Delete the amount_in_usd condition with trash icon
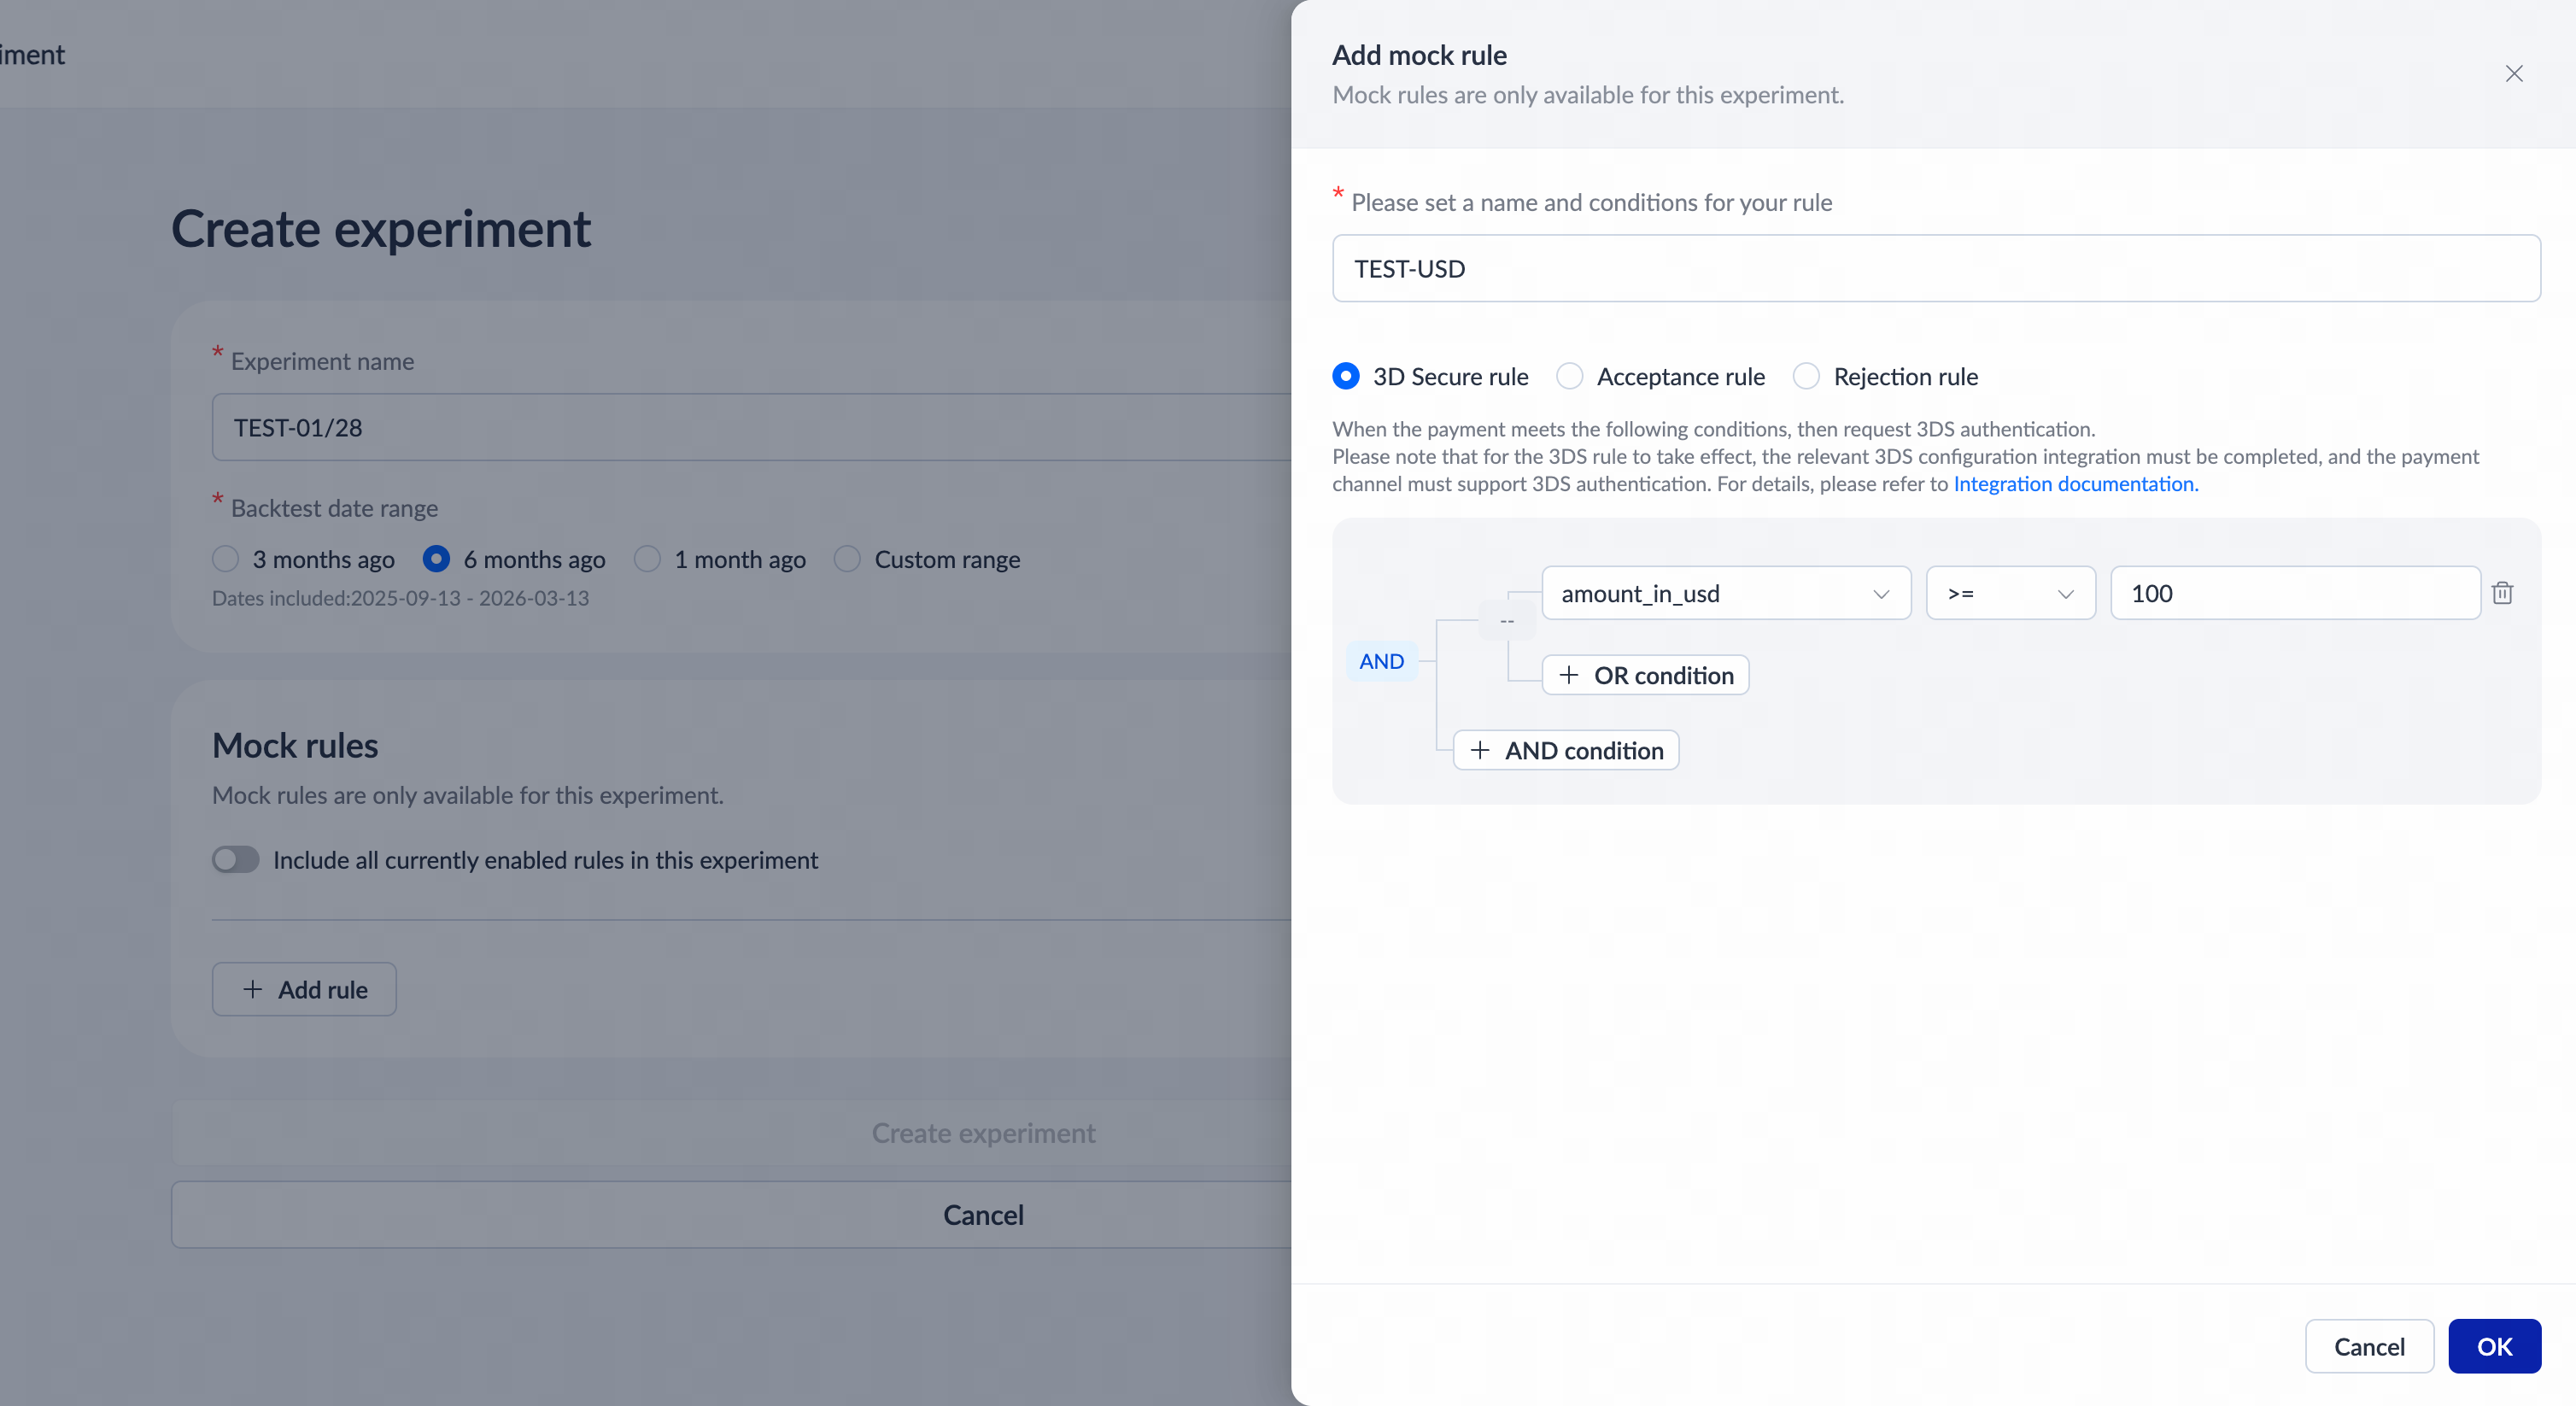Viewport: 2576px width, 1406px height. tap(2502, 593)
